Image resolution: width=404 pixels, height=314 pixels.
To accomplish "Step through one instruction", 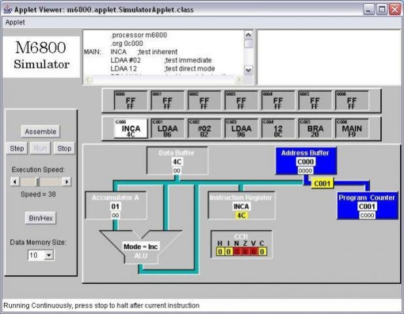I will [17, 148].
